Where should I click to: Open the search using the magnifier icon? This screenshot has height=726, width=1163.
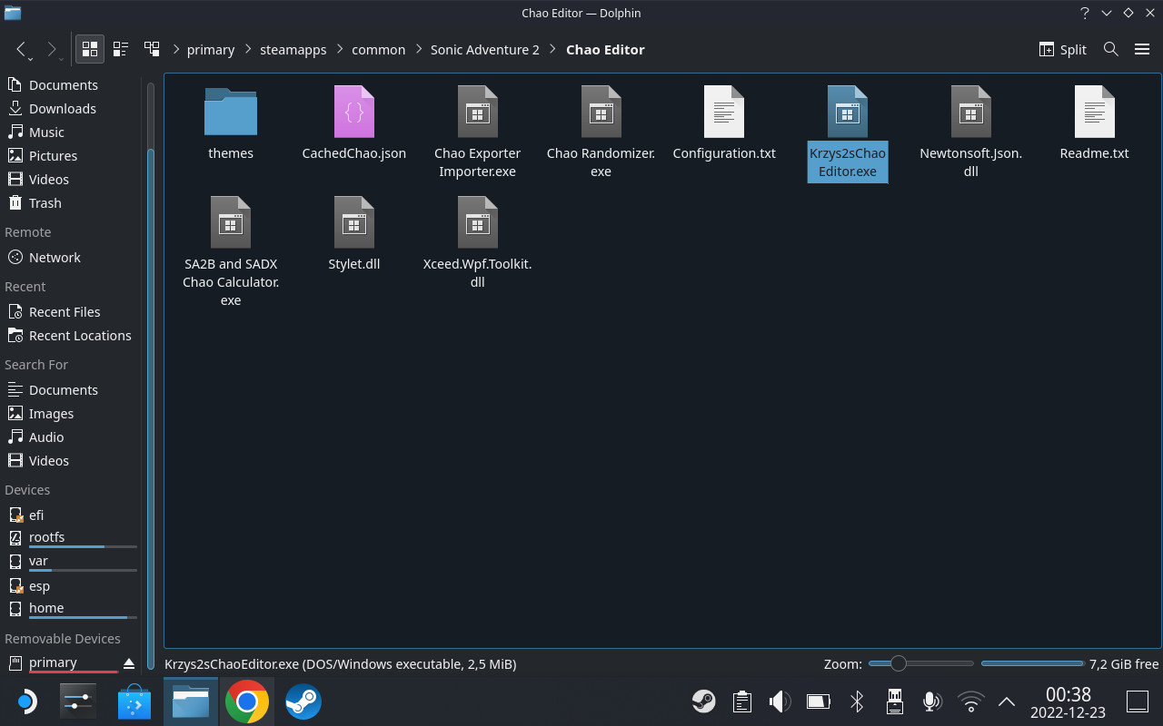1110,49
